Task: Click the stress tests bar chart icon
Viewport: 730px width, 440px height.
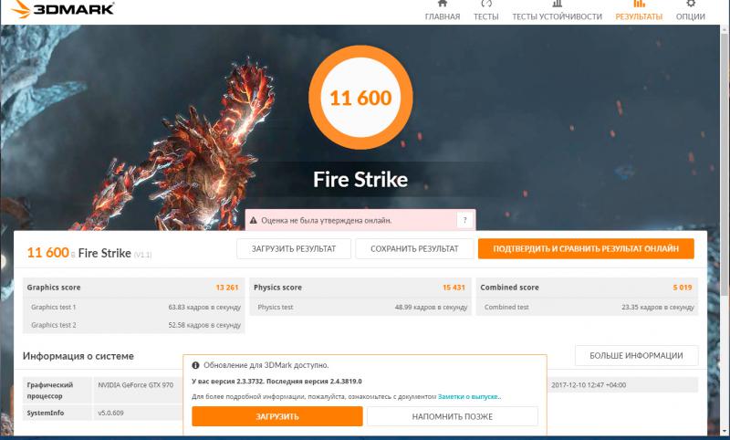Action: tap(557, 5)
